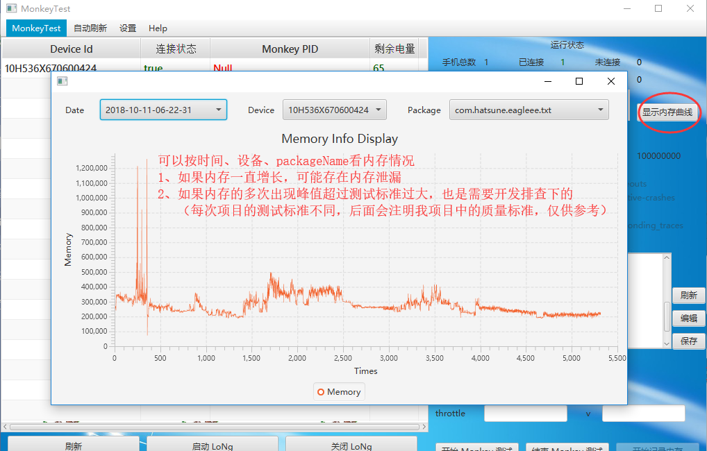
Task: Expand the Package dropdown com.hatsune.eagleee.txt
Action: tap(529, 110)
